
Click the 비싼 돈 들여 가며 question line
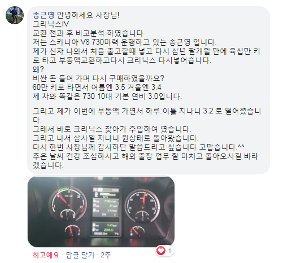click(98, 78)
